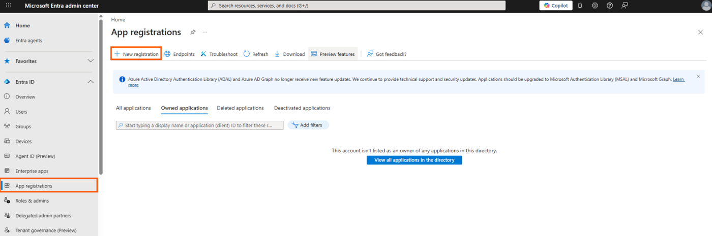
Task: Click the Add filters button
Action: pos(308,125)
